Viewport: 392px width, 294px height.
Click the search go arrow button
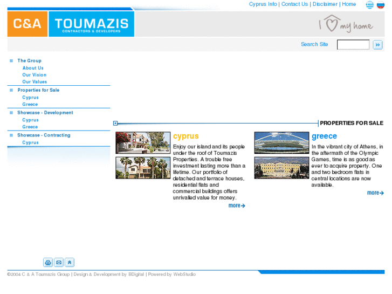[x=377, y=45]
